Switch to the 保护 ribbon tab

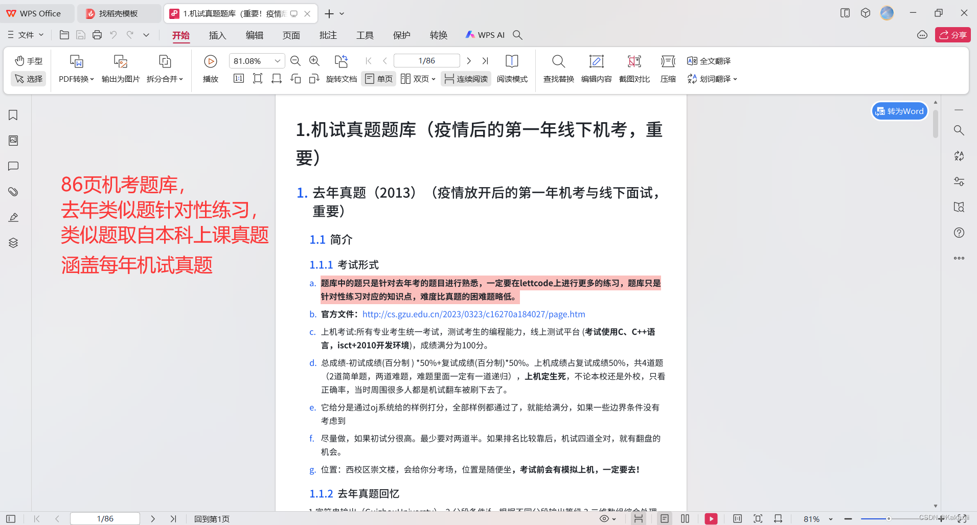coord(401,35)
